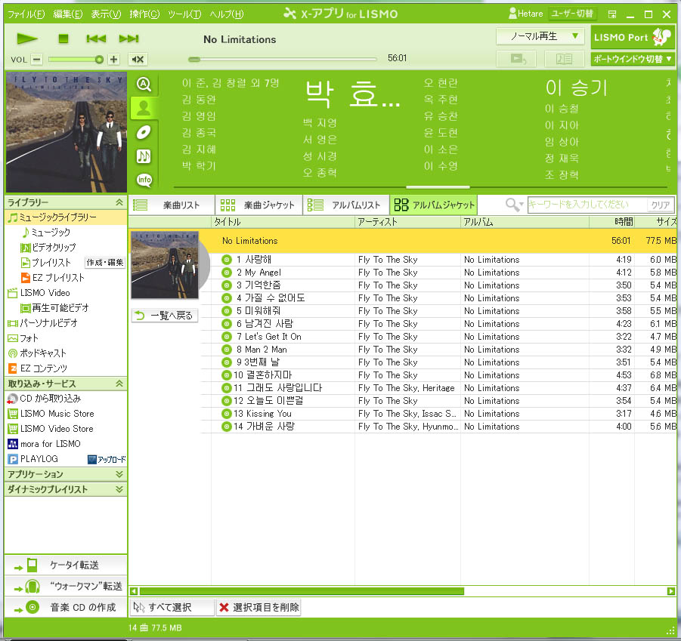Collapse the ライブラリー section
681x641 pixels.
click(x=119, y=202)
